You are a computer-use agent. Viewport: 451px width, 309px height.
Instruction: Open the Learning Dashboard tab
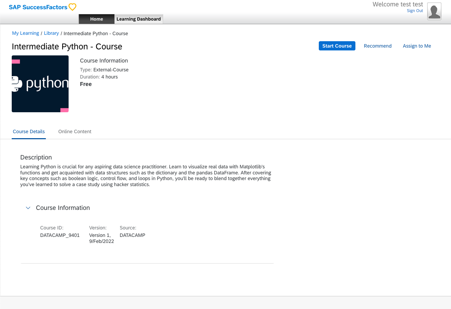(139, 19)
